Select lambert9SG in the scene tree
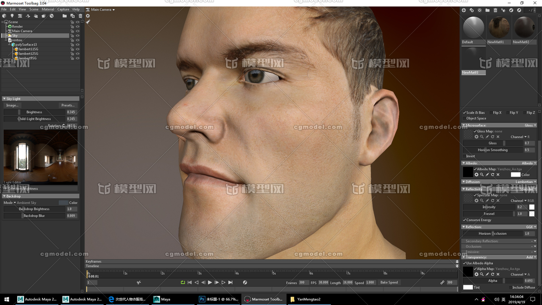The width and height of the screenshot is (542, 305). pyautogui.click(x=28, y=58)
